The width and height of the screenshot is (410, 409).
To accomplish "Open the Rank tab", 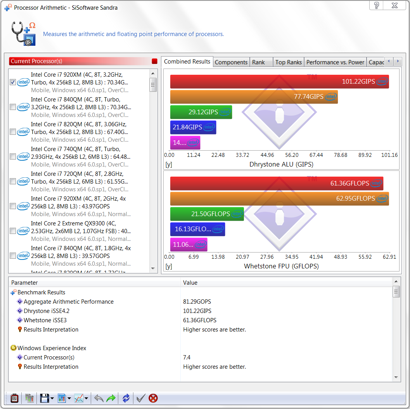I will (x=261, y=62).
